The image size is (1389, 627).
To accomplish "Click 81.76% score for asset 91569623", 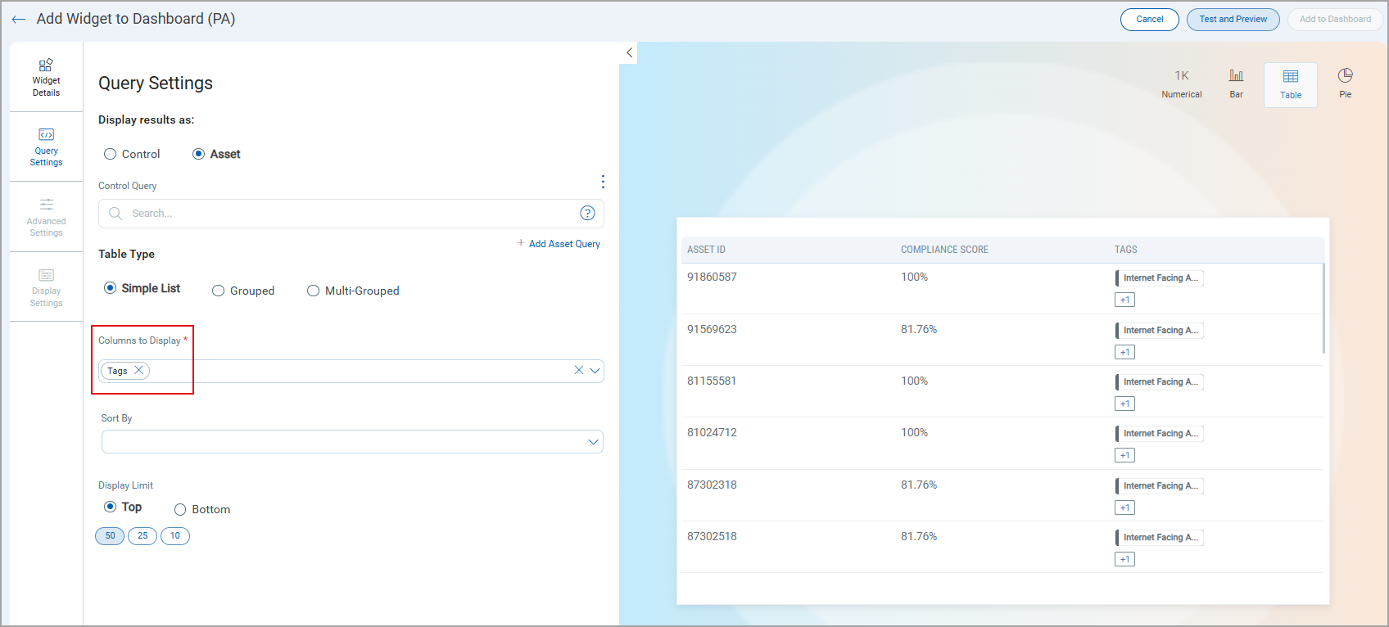I will [x=919, y=329].
